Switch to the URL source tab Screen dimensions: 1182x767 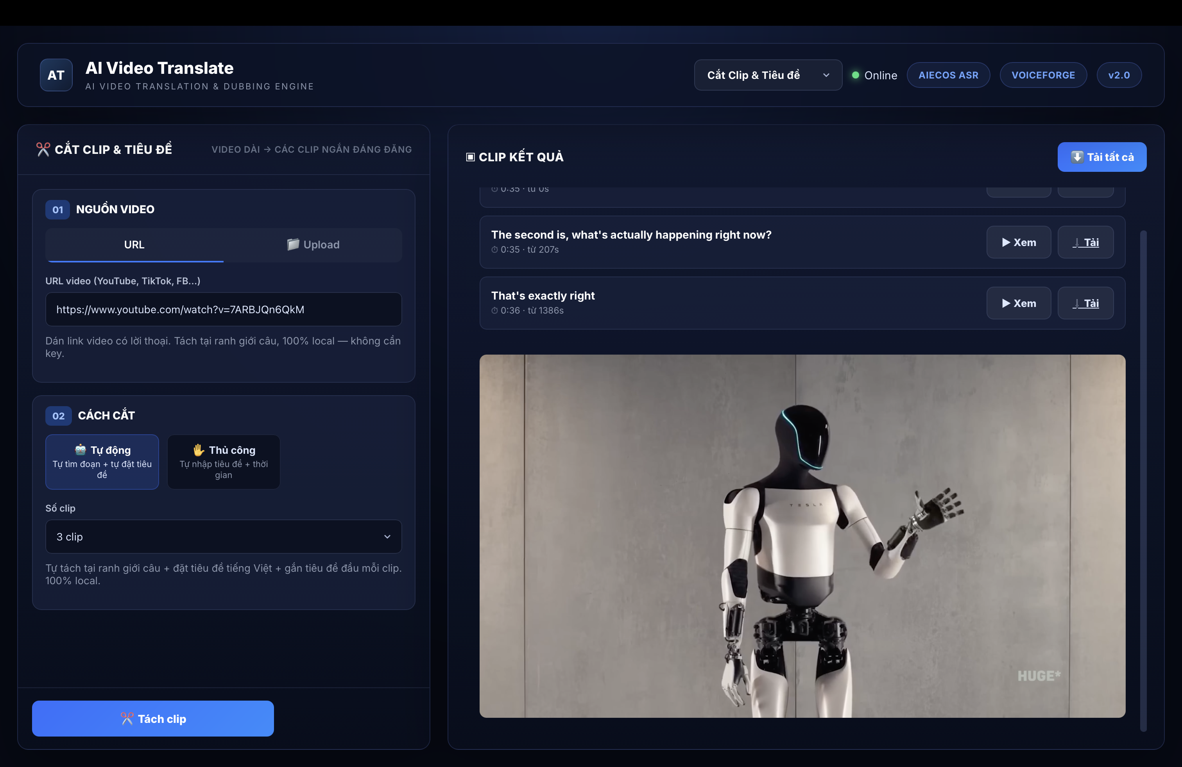(134, 244)
